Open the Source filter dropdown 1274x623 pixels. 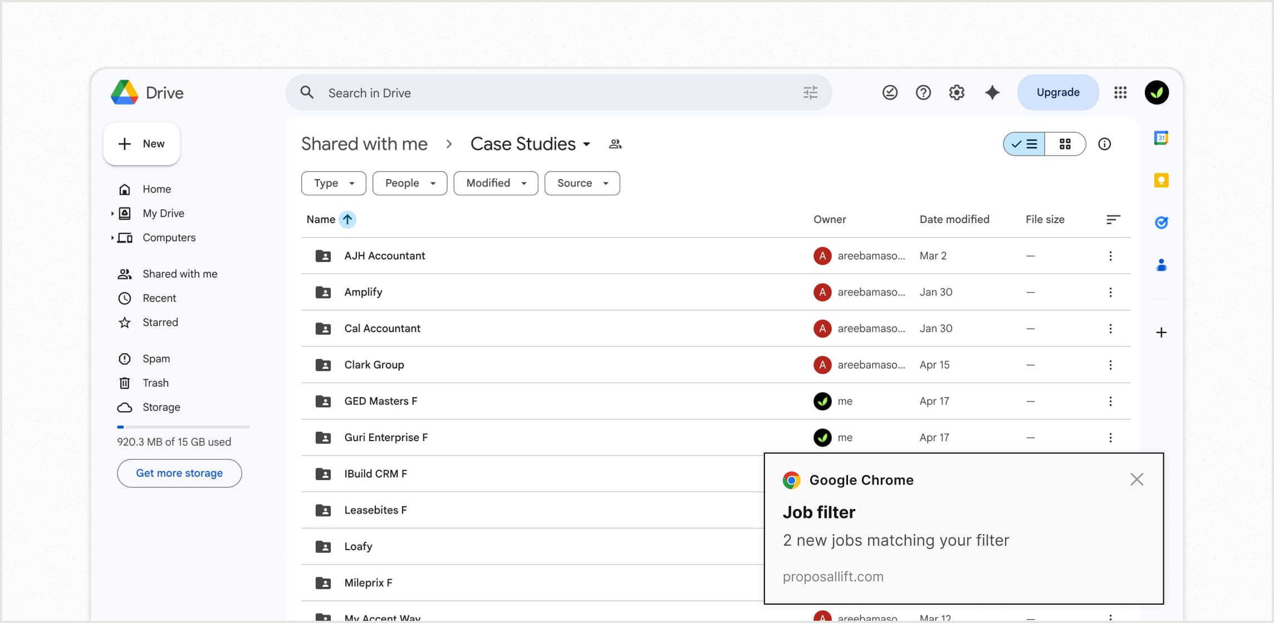coord(582,183)
